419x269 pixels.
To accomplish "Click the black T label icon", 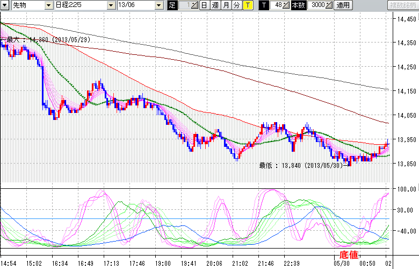I will coord(263,5).
